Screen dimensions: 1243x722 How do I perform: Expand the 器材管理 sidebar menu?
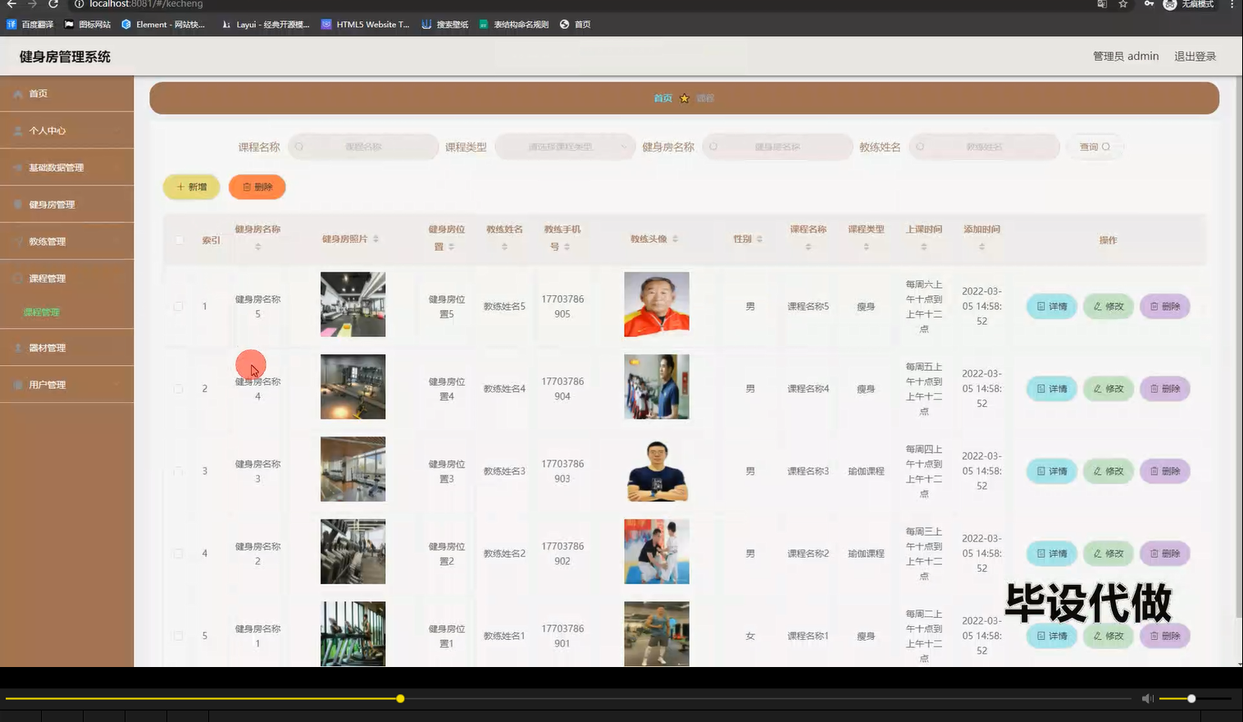tap(66, 348)
